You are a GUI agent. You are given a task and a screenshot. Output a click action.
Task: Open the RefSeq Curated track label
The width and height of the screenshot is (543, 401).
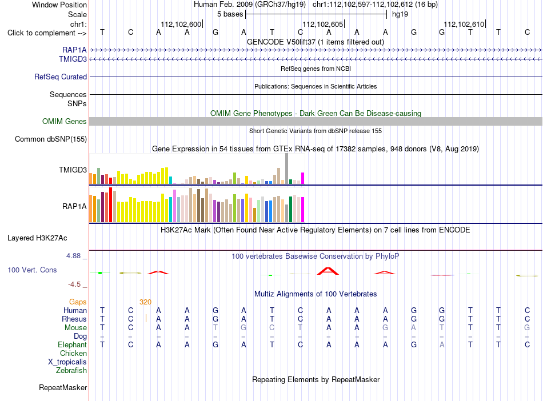click(60, 77)
